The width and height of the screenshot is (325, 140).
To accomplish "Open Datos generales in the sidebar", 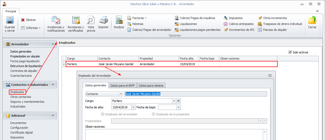I will (x=21, y=51).
